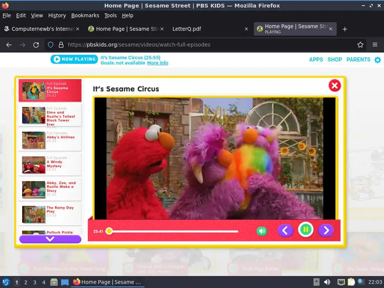Close the currently playing Sesame Street tab
The image size is (384, 288).
pyautogui.click(x=331, y=29)
